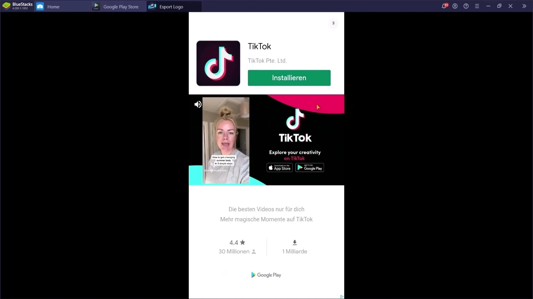Click Installieren button to install TikTok

click(289, 78)
